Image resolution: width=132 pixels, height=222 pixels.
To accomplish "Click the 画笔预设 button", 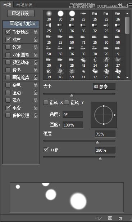I will pos(21,13).
